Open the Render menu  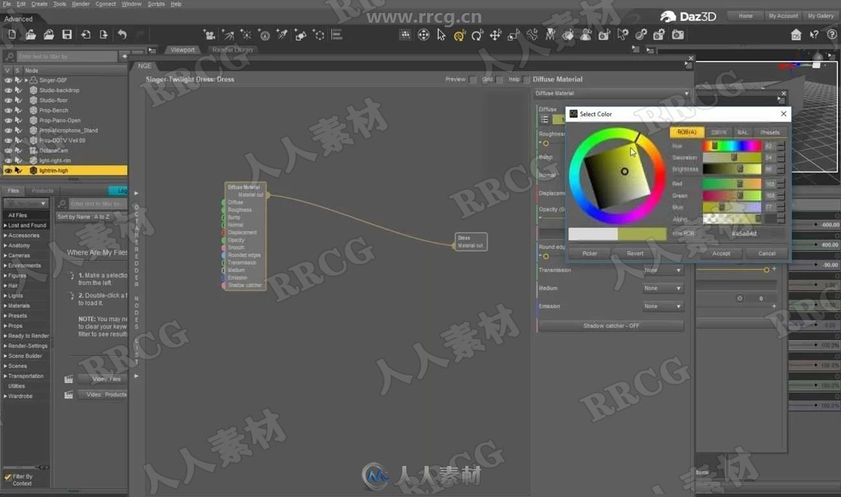tap(81, 4)
